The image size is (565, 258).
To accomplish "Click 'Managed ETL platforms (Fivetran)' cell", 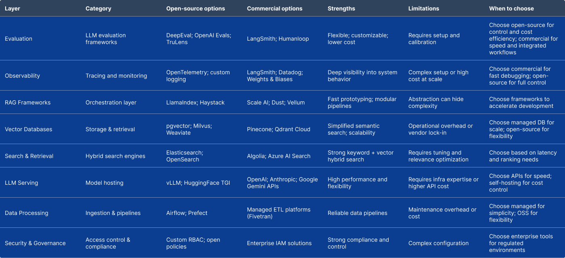I will tap(279, 213).
